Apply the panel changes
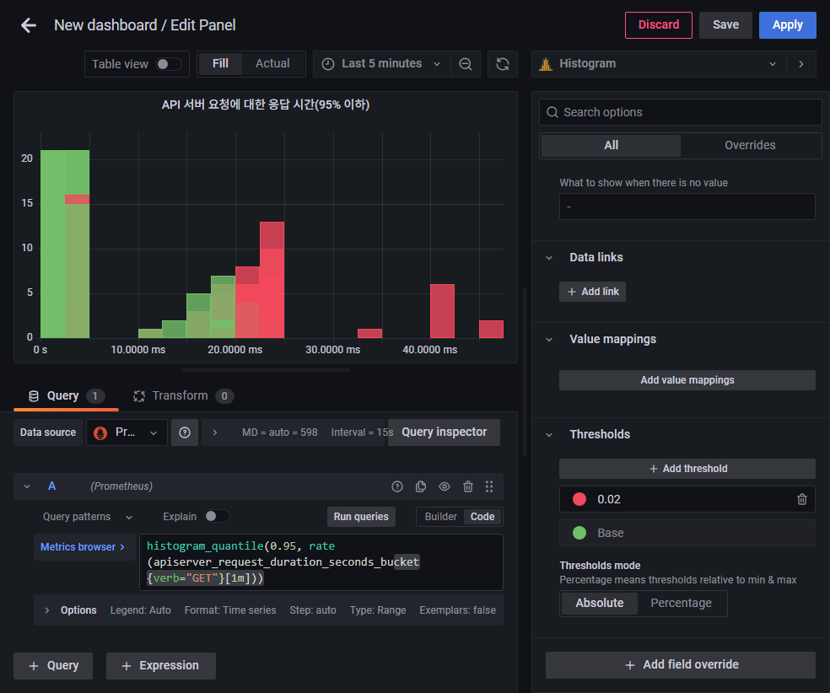The width and height of the screenshot is (830, 693). point(787,24)
